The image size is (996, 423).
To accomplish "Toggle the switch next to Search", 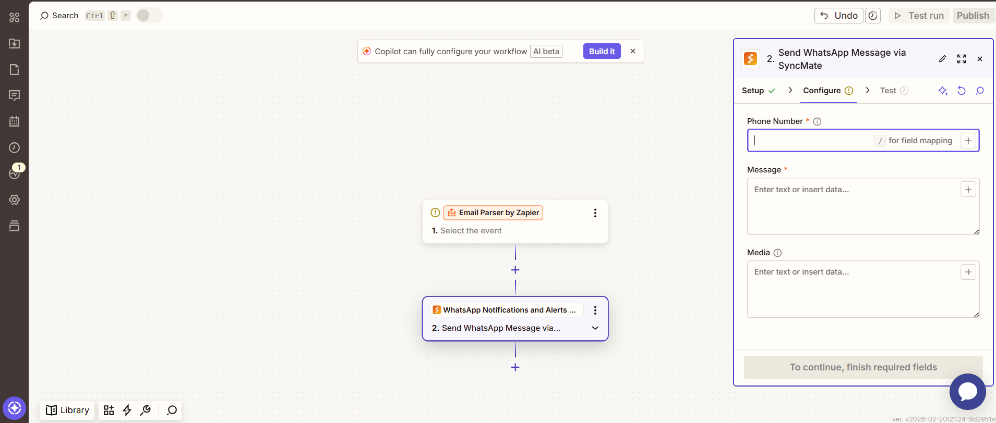I will (x=149, y=16).
